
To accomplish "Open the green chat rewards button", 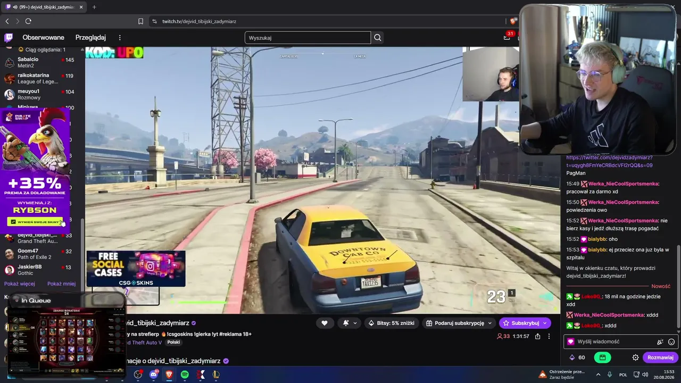I will click(602, 357).
